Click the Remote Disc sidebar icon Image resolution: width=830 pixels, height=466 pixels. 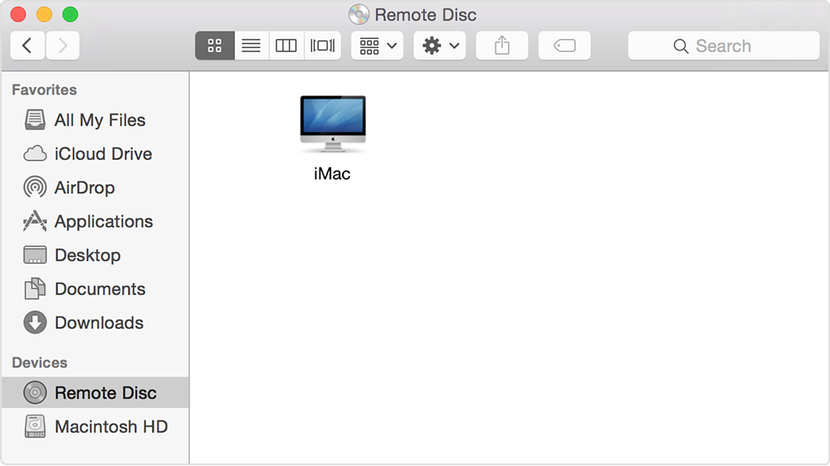(x=35, y=392)
